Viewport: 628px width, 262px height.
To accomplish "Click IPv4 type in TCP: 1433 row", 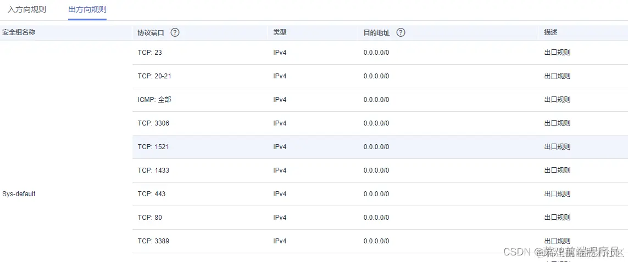I will point(280,170).
